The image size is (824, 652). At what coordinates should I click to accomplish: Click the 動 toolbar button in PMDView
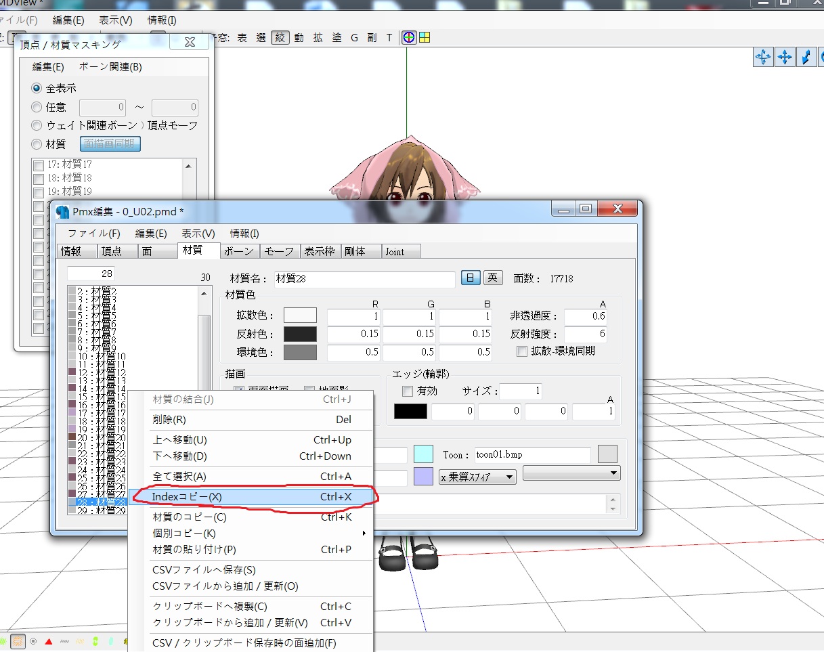[299, 38]
